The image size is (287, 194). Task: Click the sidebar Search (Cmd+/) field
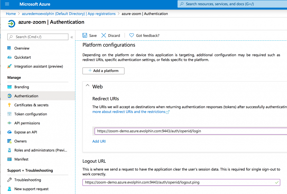(38, 37)
